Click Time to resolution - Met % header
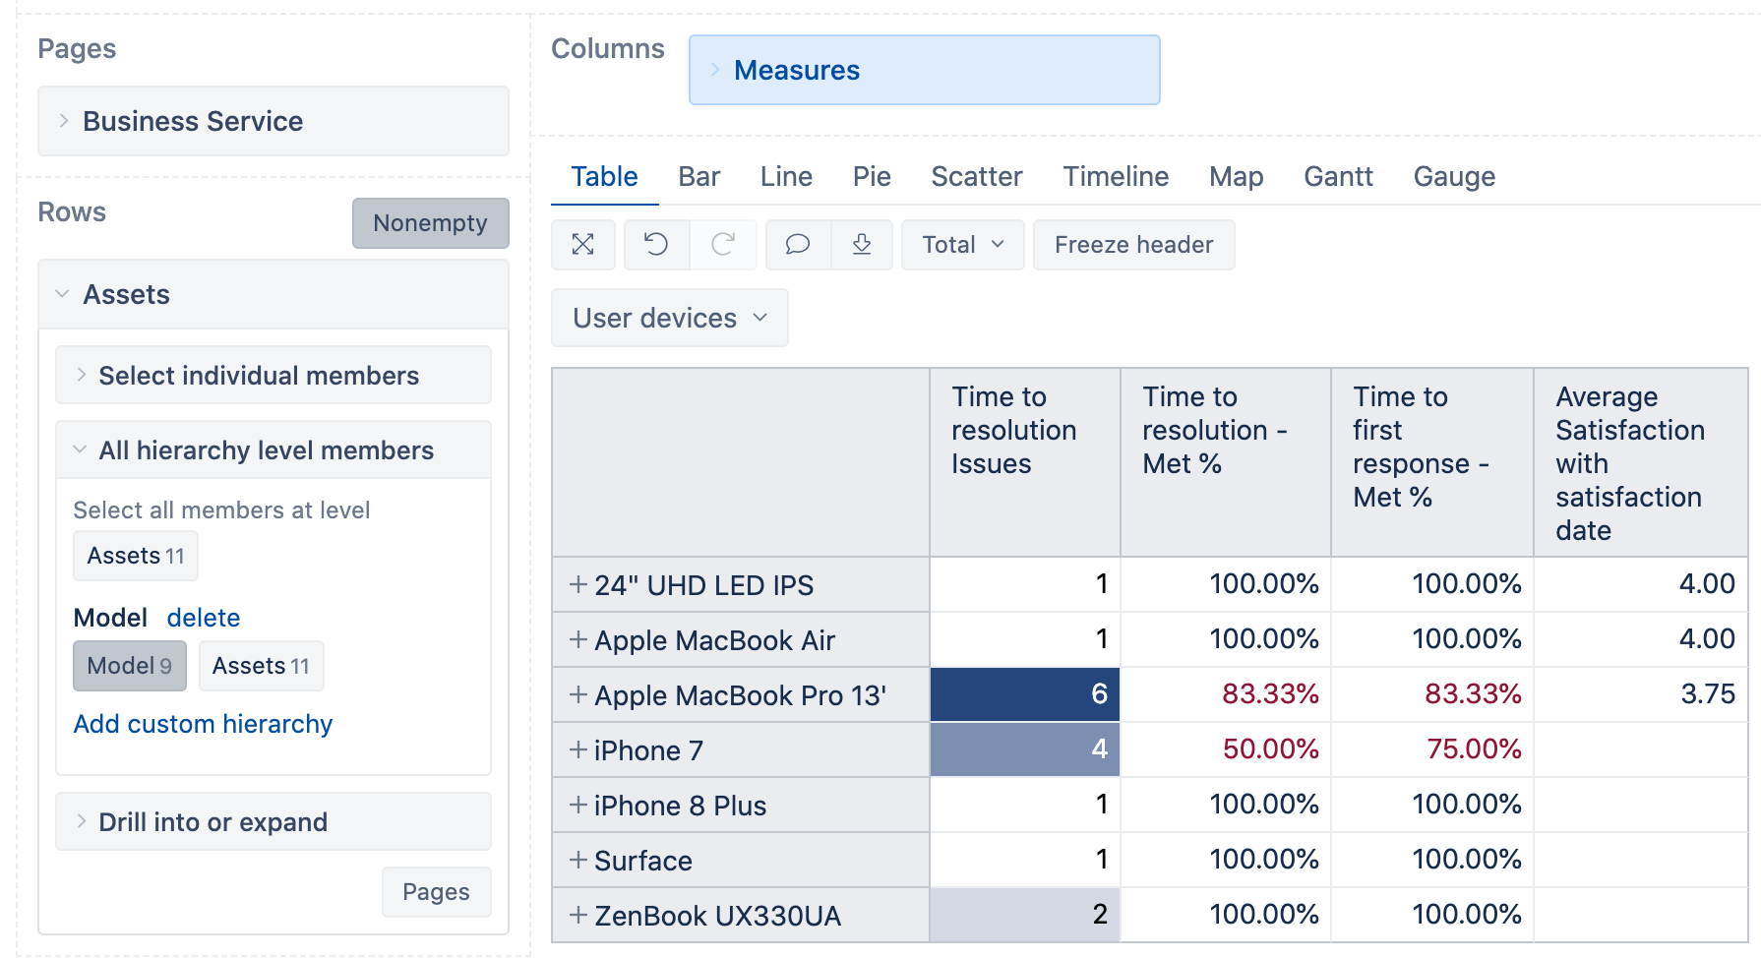This screenshot has width=1761, height=958. 1225,462
